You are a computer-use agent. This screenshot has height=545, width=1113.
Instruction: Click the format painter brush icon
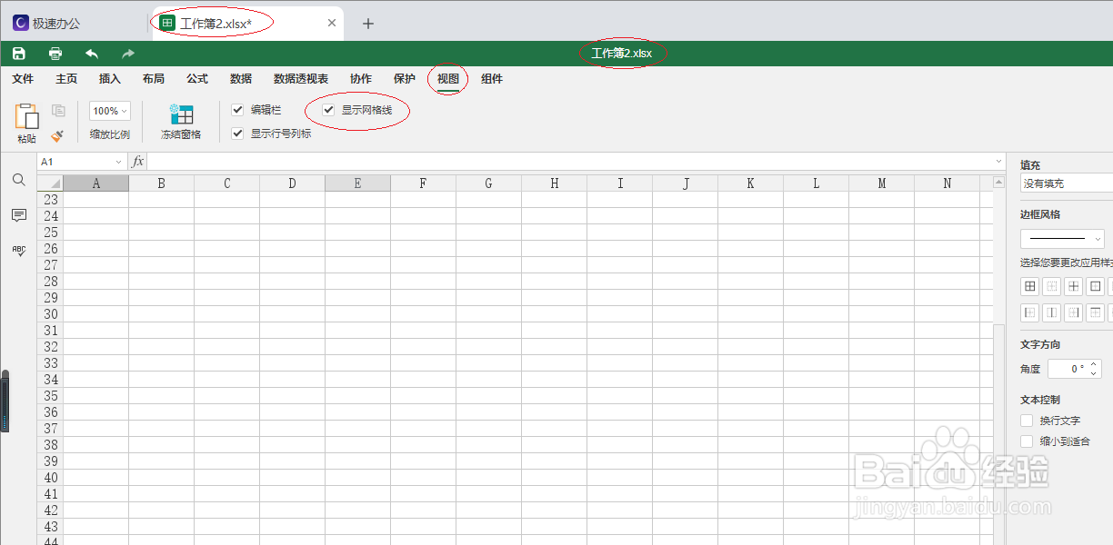coord(57,135)
